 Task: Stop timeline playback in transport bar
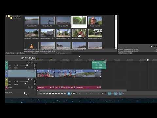point(53,94)
